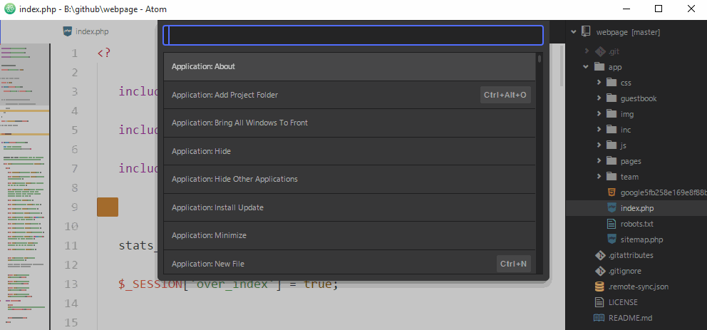Click the command palette list scrollbar thumb

click(x=540, y=58)
